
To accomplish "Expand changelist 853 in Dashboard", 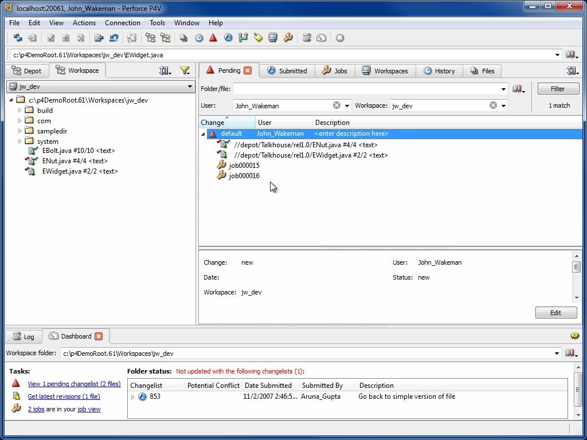I will pyautogui.click(x=132, y=397).
